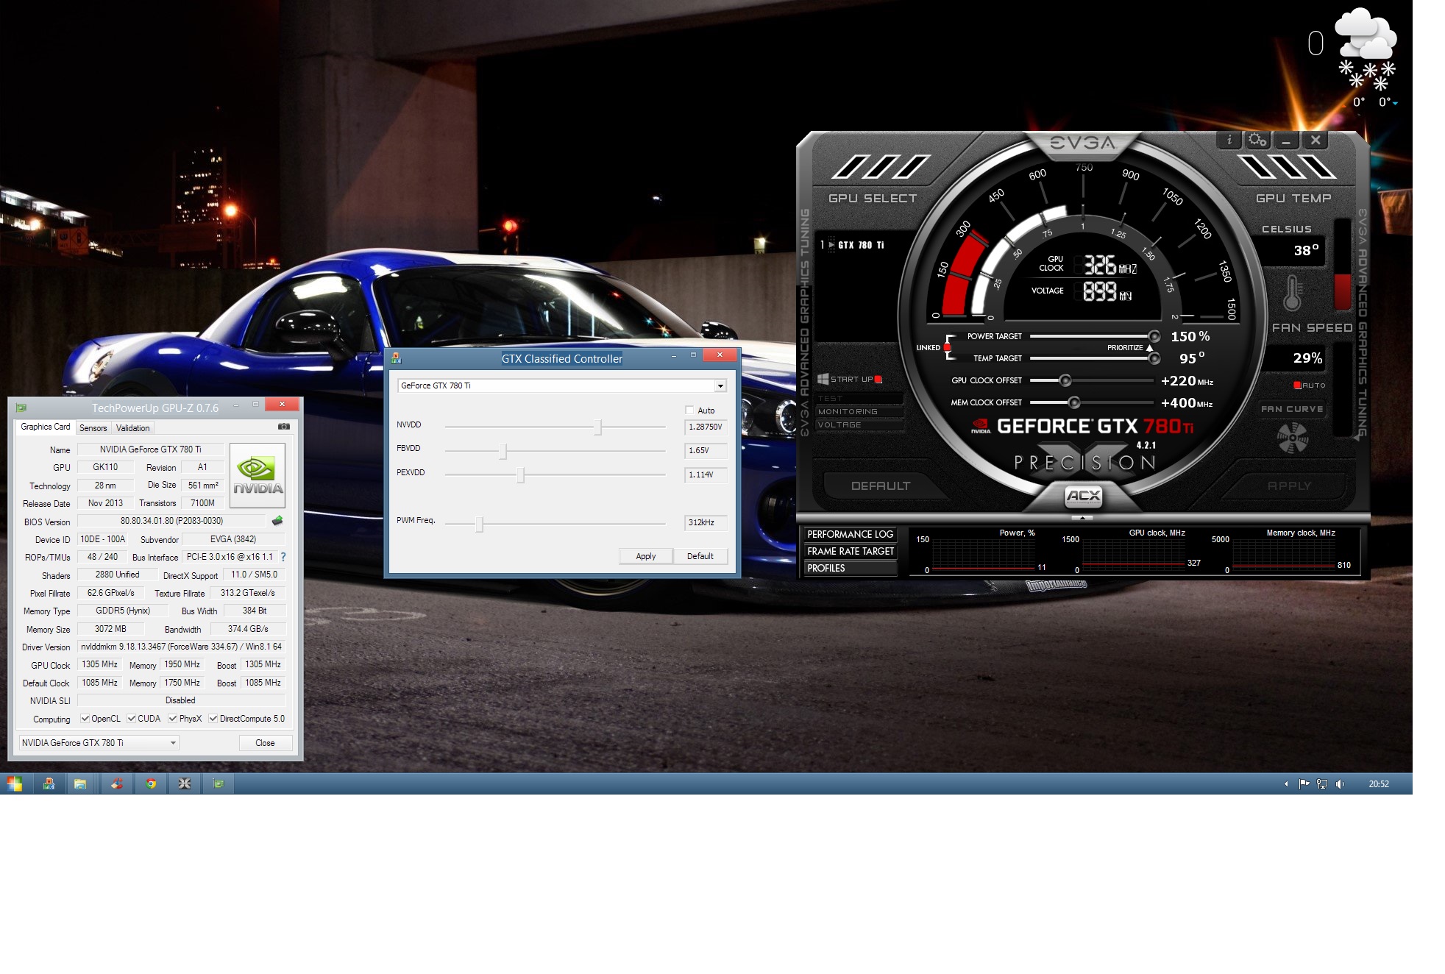Image resolution: width=1445 pixels, height=974 pixels.
Task: Click the Action Center flag tray icon
Action: [1304, 784]
